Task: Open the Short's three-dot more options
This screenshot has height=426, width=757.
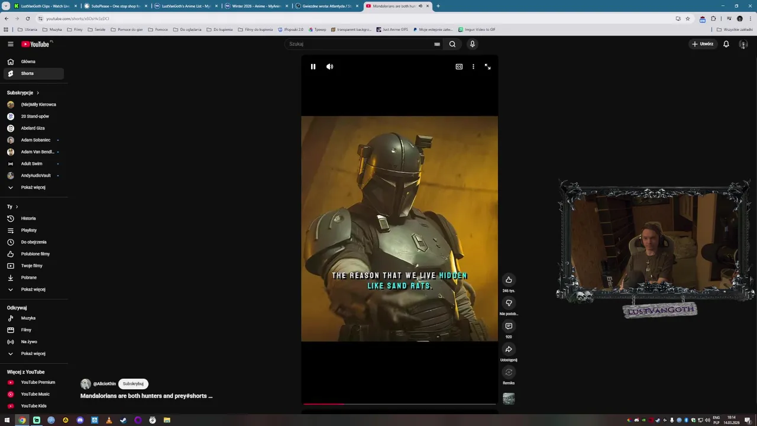Action: click(x=473, y=67)
